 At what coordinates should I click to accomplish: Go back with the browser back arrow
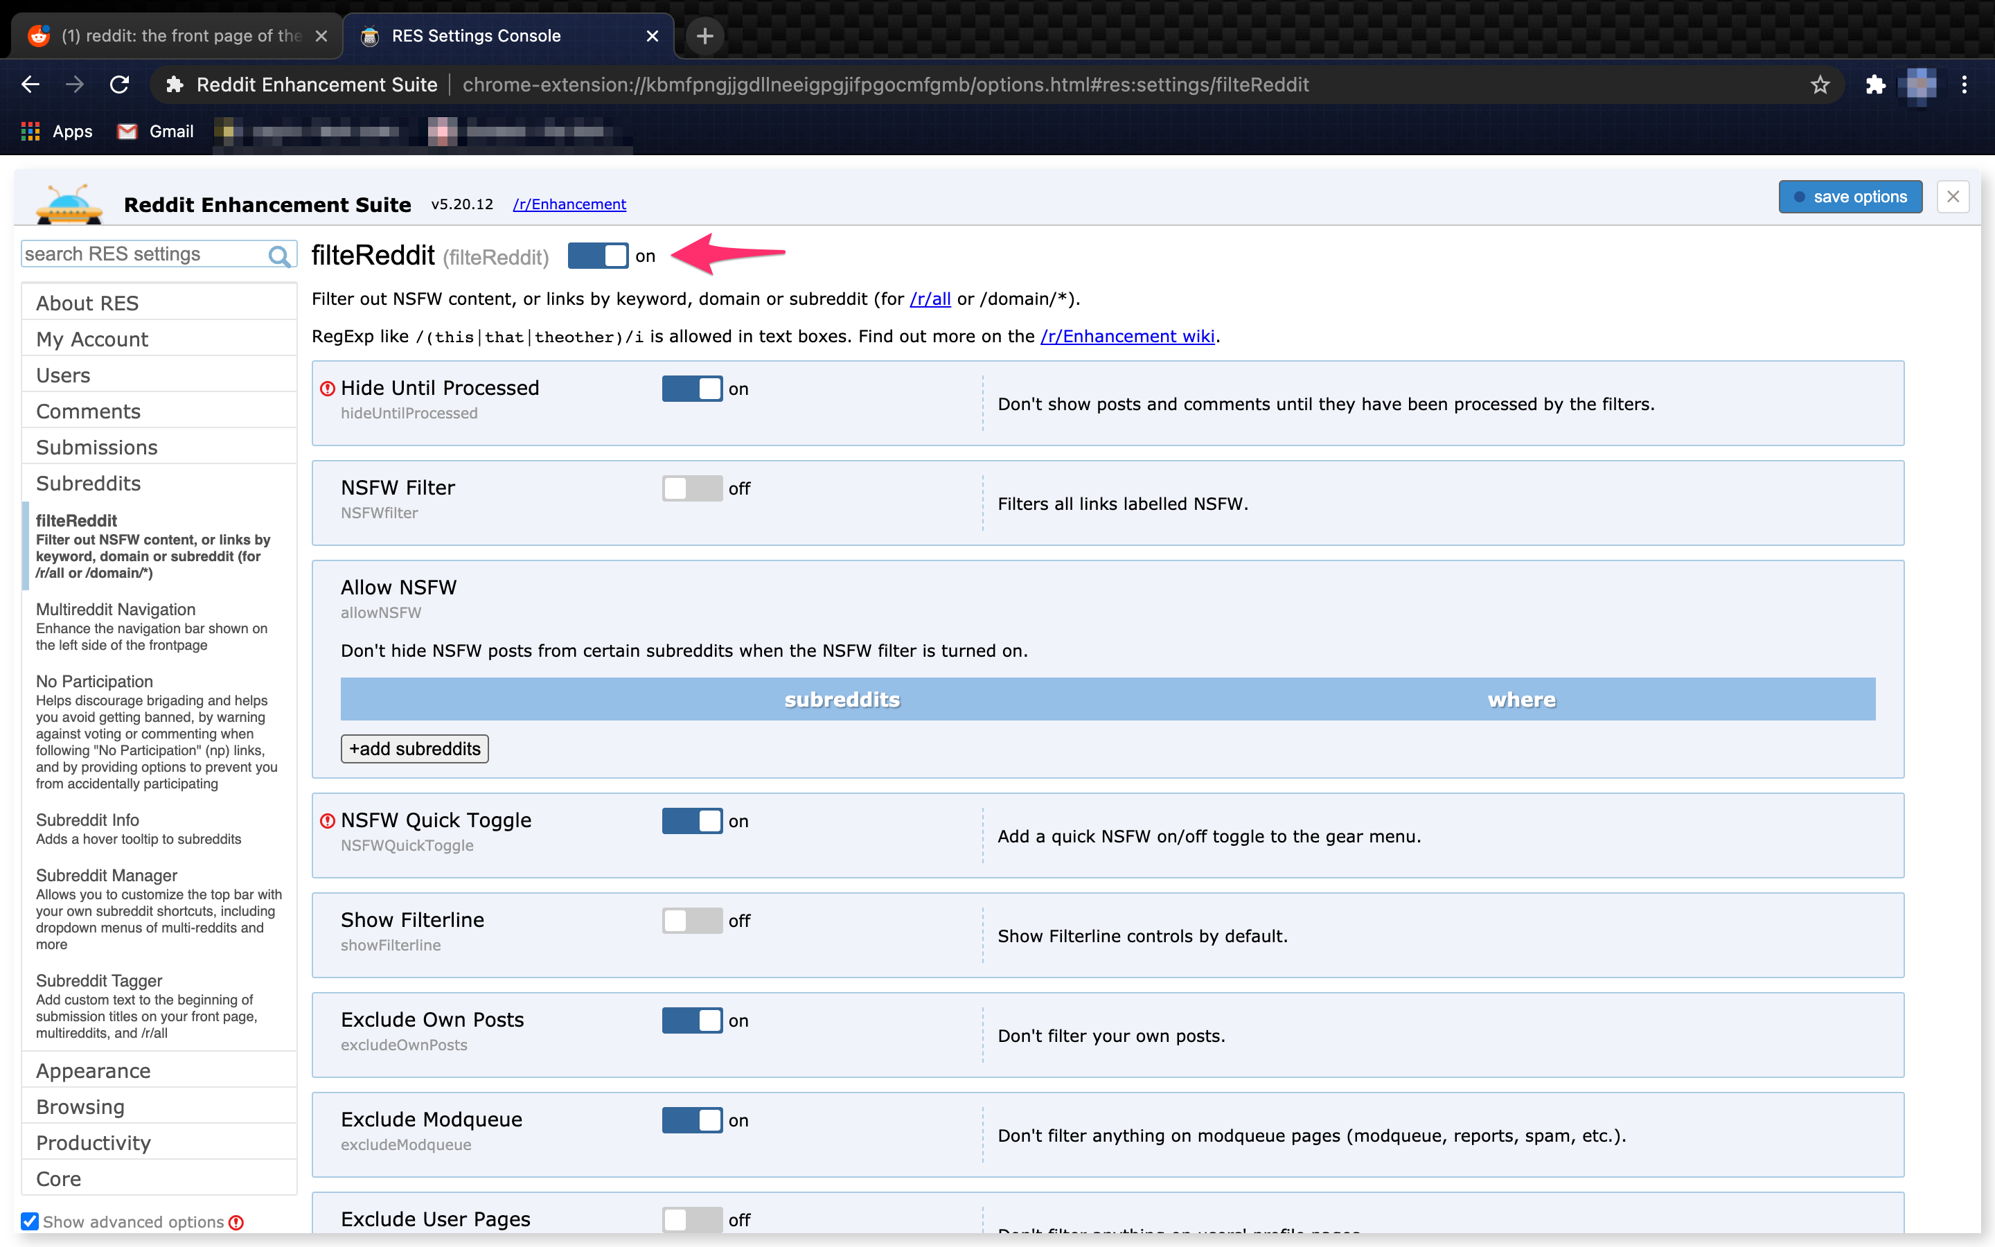tap(30, 84)
